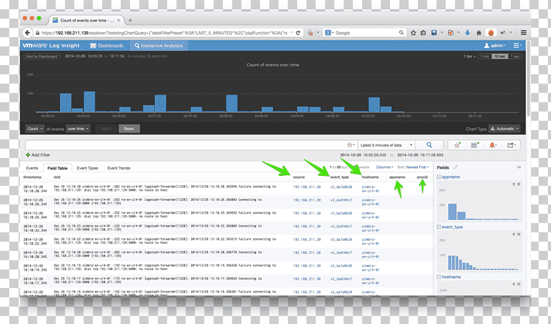Viewport: 551px width, 324px height.
Task: Move the appname chart up arrow
Action: [x=513, y=184]
